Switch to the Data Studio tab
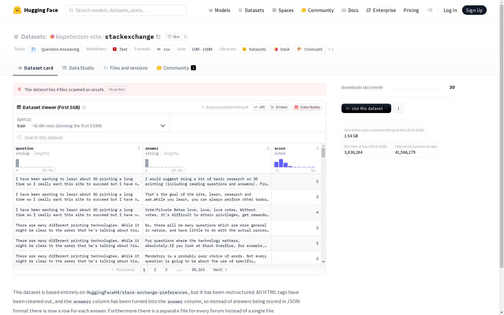The width and height of the screenshot is (504, 315). pyautogui.click(x=78, y=68)
